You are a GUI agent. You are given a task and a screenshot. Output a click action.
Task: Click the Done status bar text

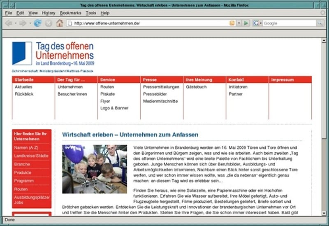[9, 220]
